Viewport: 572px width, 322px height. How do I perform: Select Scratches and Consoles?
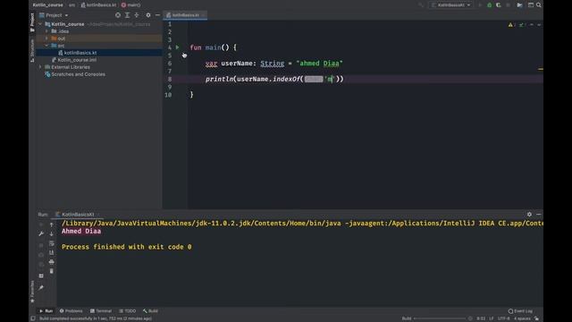click(x=78, y=74)
